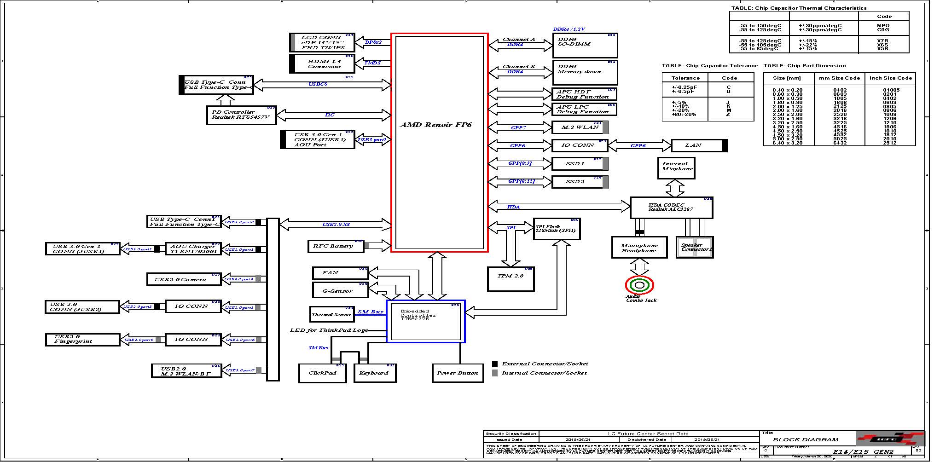Image resolution: width=934 pixels, height=462 pixels.
Task: Click the Audio Combo Jack circle symbol
Action: click(639, 285)
